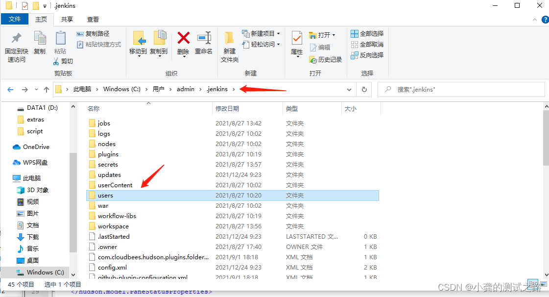Click Select None (全部取消)
Screen dimensions: 549x297
367,45
